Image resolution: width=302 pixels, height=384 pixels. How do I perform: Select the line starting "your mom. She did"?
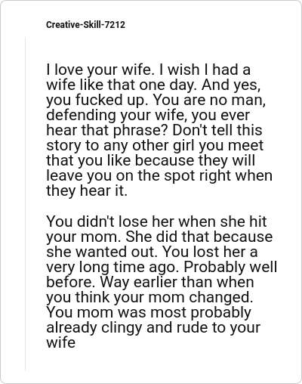(159, 237)
